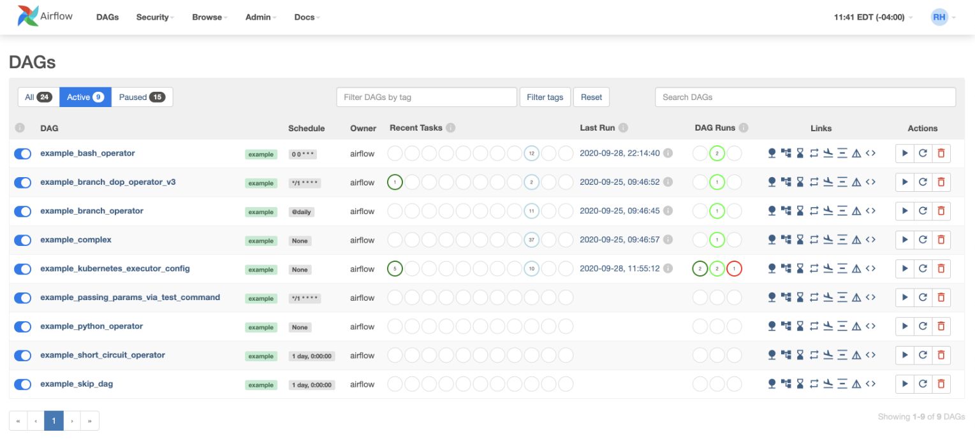This screenshot has height=446, width=975.
Task: Open the Security dropdown menu
Action: (155, 17)
